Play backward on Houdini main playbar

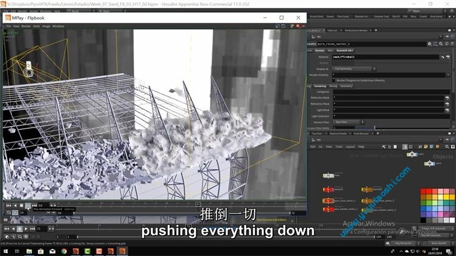point(13,229)
